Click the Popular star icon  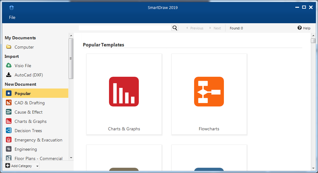[9, 93]
